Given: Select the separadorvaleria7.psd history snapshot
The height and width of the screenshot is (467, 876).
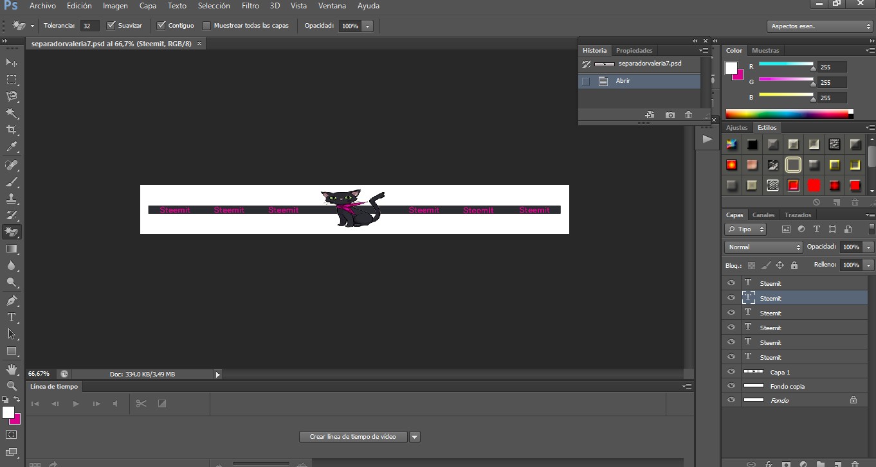Looking at the screenshot, I should tap(639, 64).
